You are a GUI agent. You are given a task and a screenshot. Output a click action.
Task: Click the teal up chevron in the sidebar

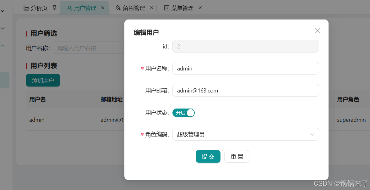point(3,45)
